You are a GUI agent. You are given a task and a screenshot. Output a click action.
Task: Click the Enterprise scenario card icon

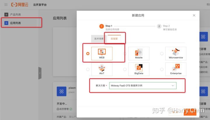pos(176,67)
